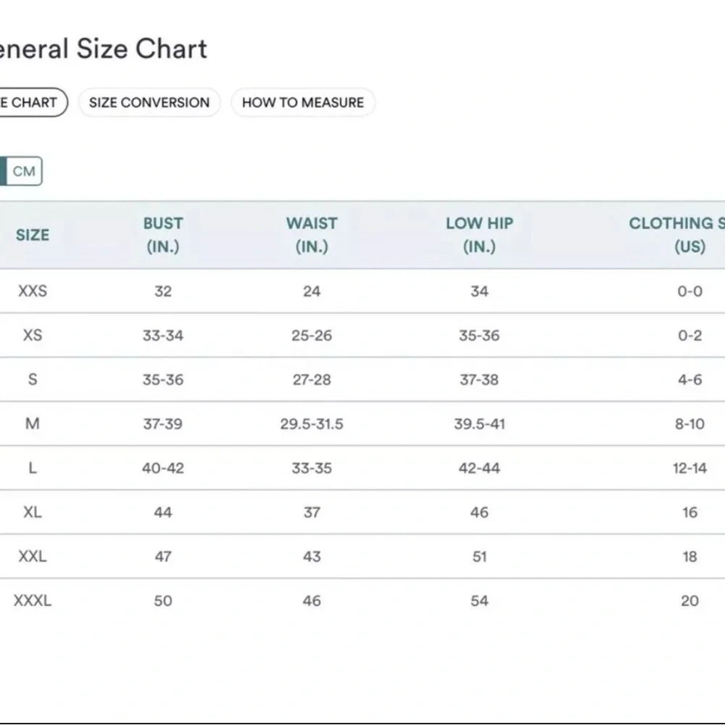This screenshot has height=725, width=725.
Task: Click US clothing size 0-0
Action: (690, 291)
